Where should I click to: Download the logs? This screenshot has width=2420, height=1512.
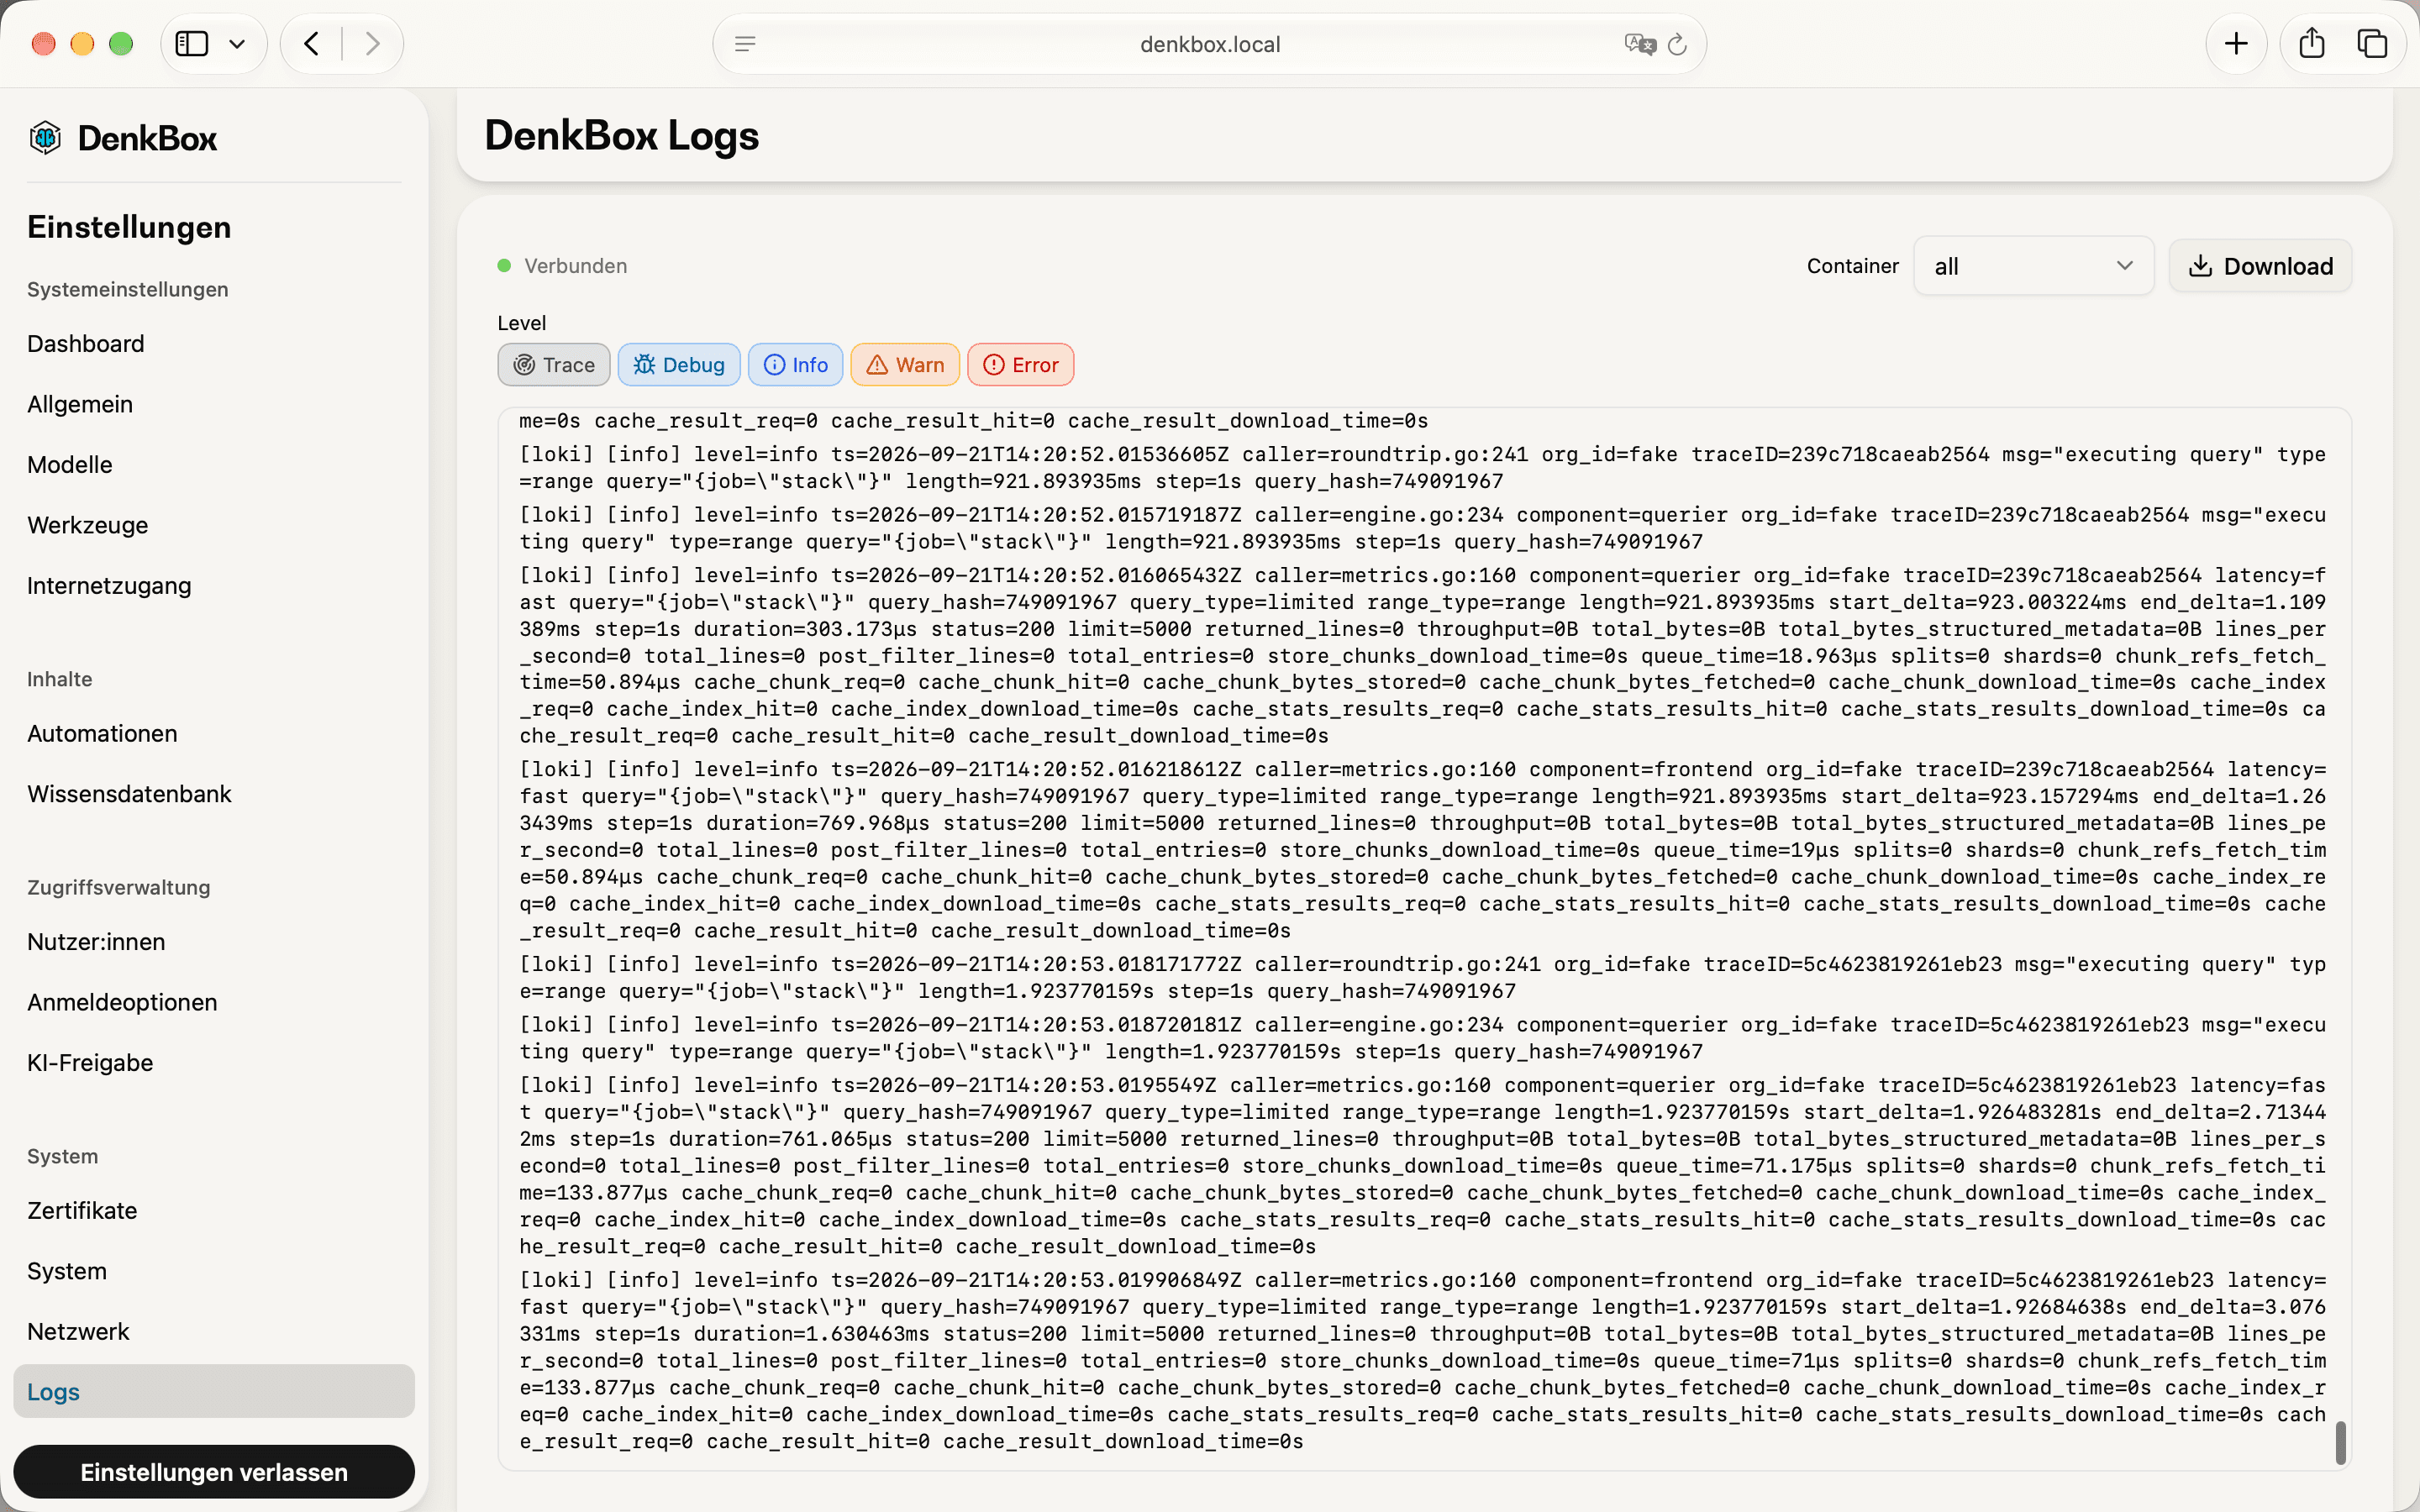[x=2261, y=266]
